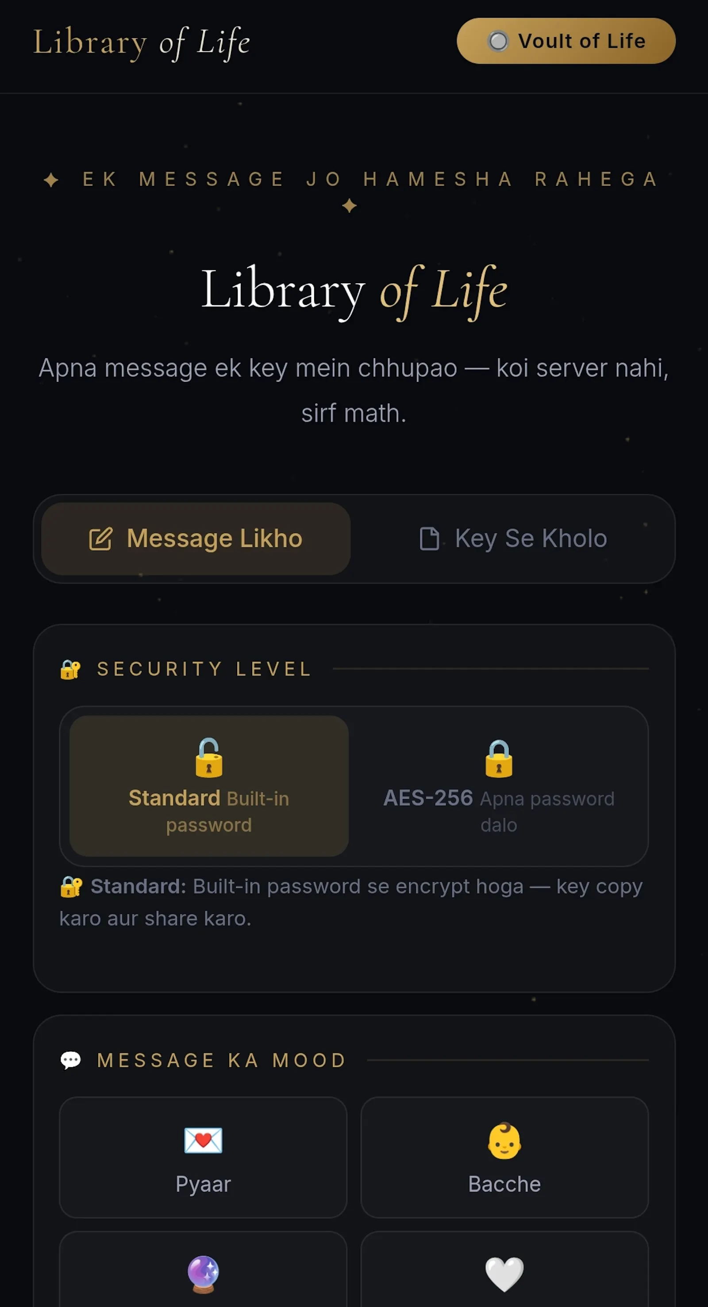Click the open padlock icon for Standard
Viewport: 708px width, 1307px height.
coord(209,758)
